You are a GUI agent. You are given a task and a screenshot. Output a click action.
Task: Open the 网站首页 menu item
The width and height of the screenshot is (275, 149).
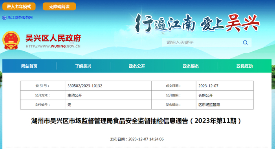(x=29, y=66)
